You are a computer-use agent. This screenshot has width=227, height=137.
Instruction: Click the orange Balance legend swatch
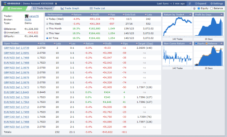(207, 44)
